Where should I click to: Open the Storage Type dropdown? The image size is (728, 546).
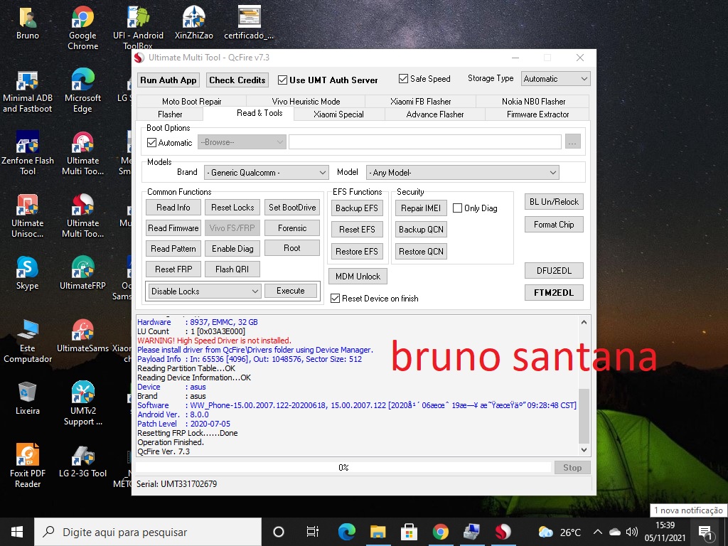point(556,79)
